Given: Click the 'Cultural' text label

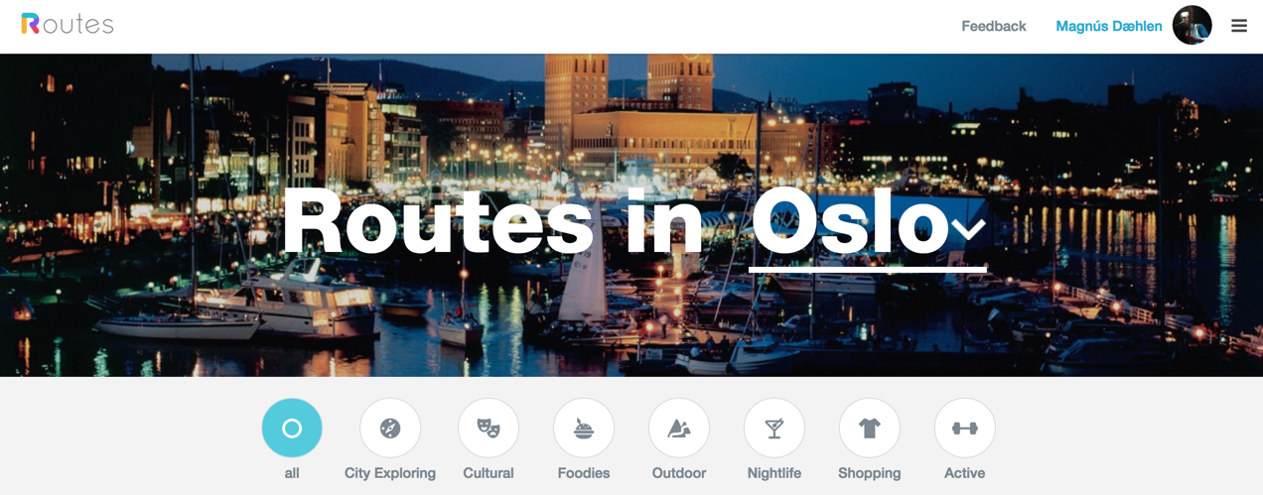Looking at the screenshot, I should coord(489,473).
